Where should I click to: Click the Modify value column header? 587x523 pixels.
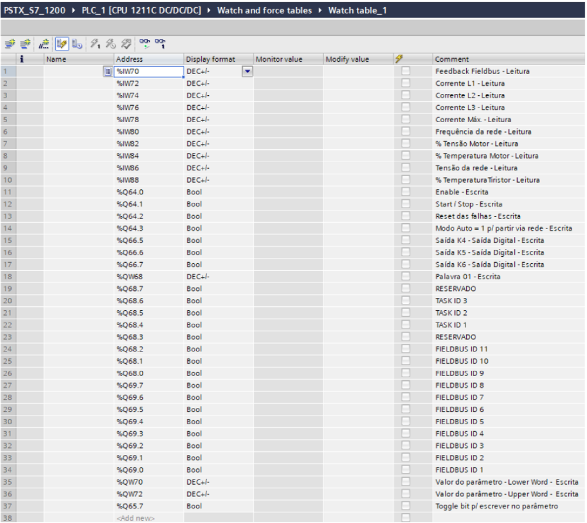(x=359, y=59)
